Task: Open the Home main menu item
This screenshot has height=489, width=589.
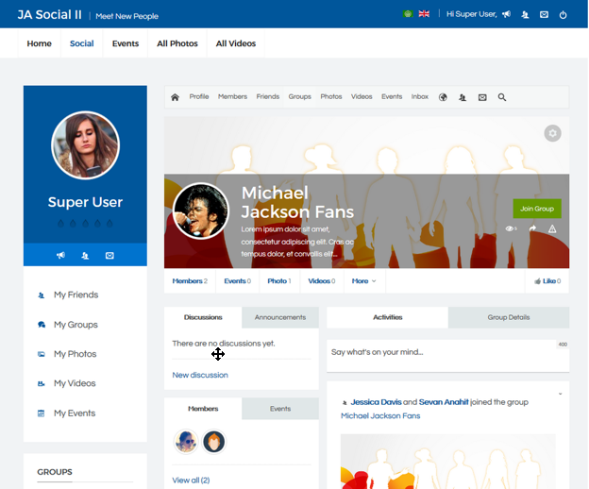Action: click(x=39, y=43)
